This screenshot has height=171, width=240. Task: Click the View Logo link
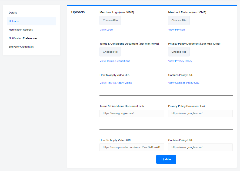[x=106, y=30]
